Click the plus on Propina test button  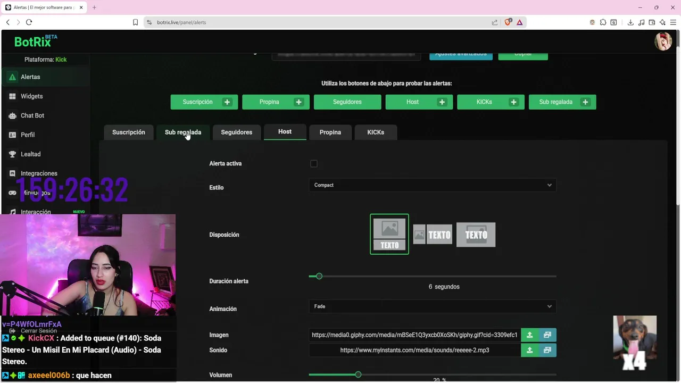(298, 102)
